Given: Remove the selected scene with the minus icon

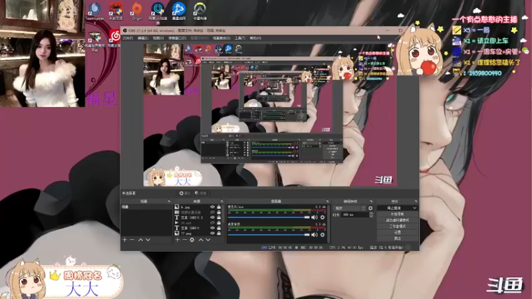Looking at the screenshot, I should pyautogui.click(x=132, y=240).
